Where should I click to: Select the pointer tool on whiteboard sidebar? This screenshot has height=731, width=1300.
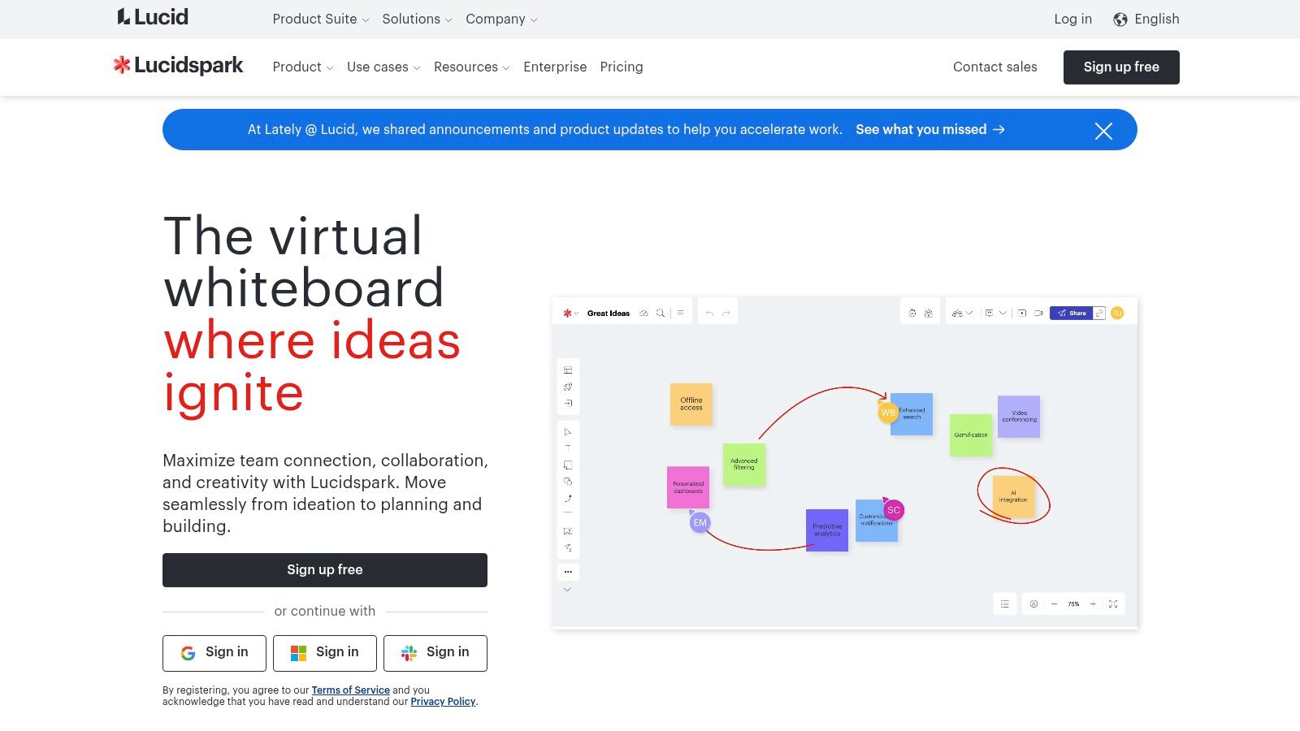click(x=568, y=432)
